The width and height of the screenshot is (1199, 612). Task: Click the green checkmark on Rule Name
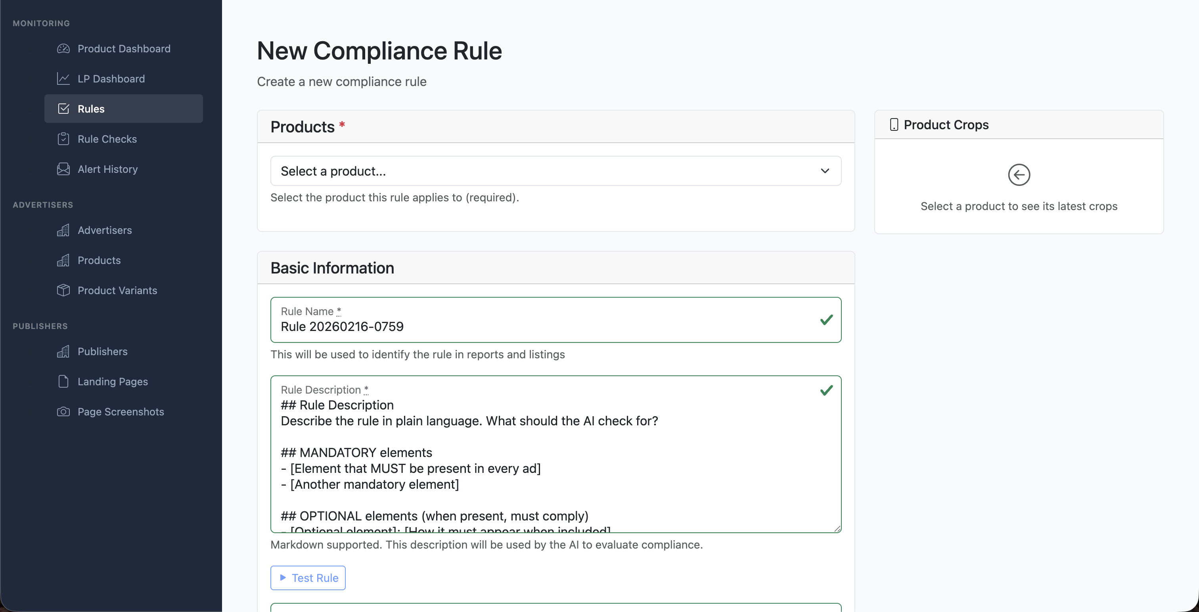[827, 320]
